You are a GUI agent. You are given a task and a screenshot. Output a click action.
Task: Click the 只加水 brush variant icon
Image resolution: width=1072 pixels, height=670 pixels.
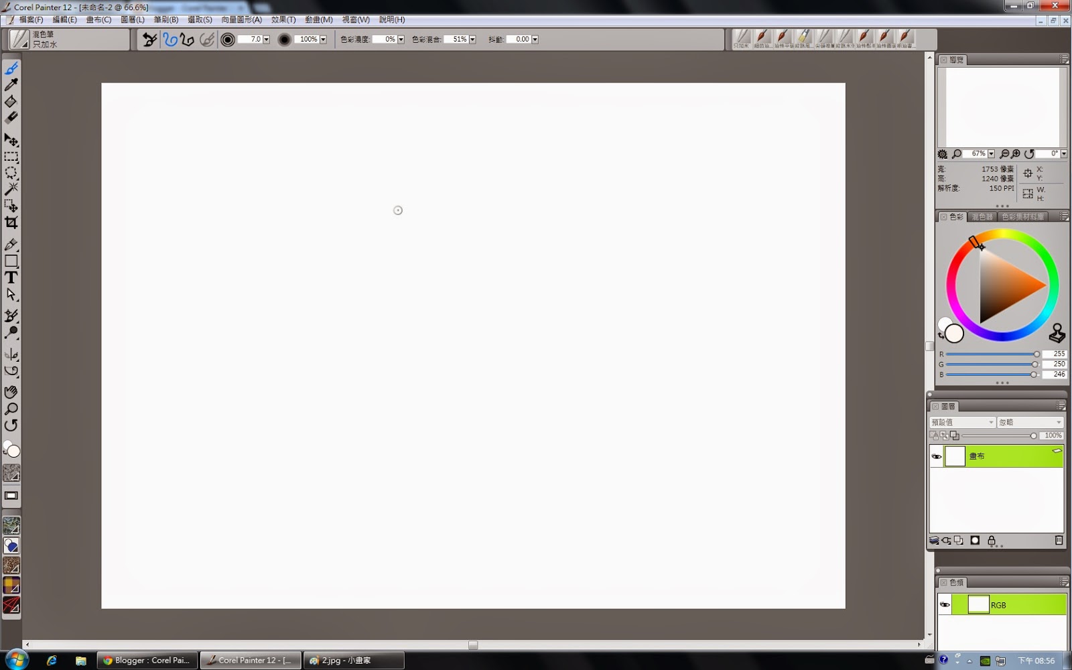click(741, 37)
